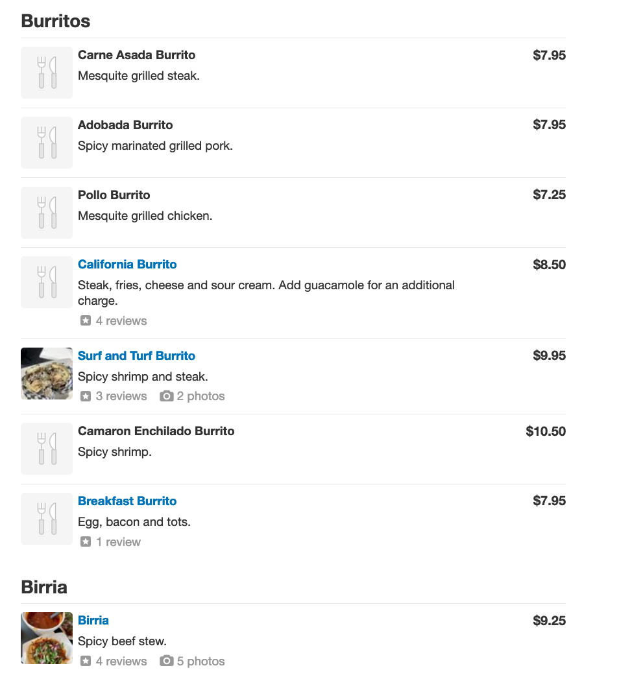The image size is (619, 690).
Task: Click the Breakfast Burrito utensils placeholder icon
Action: (x=47, y=519)
